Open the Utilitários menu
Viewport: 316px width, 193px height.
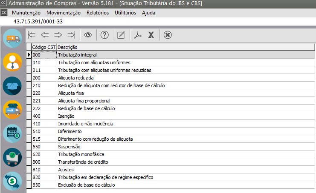click(x=125, y=13)
